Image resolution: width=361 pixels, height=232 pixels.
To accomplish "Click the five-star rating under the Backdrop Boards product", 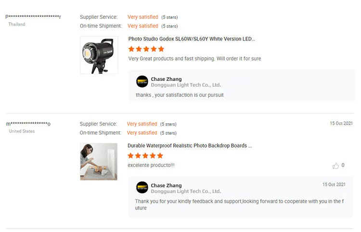I will [145, 156].
